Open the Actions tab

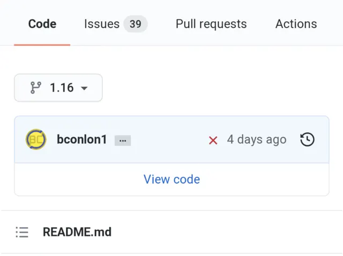tap(296, 24)
